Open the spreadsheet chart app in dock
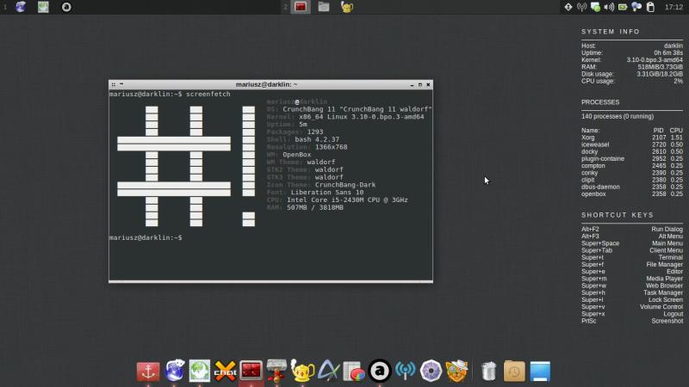Viewport: 689px width, 387px height. (353, 371)
